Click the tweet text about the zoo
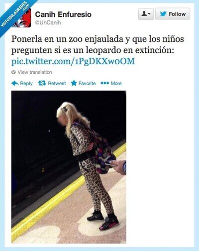This screenshot has height=251, width=199. pos(98,45)
